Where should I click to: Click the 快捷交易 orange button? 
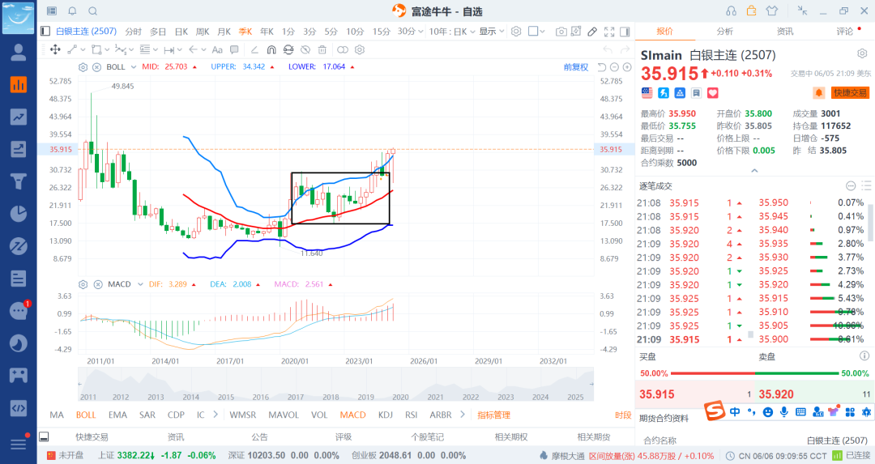(850, 93)
